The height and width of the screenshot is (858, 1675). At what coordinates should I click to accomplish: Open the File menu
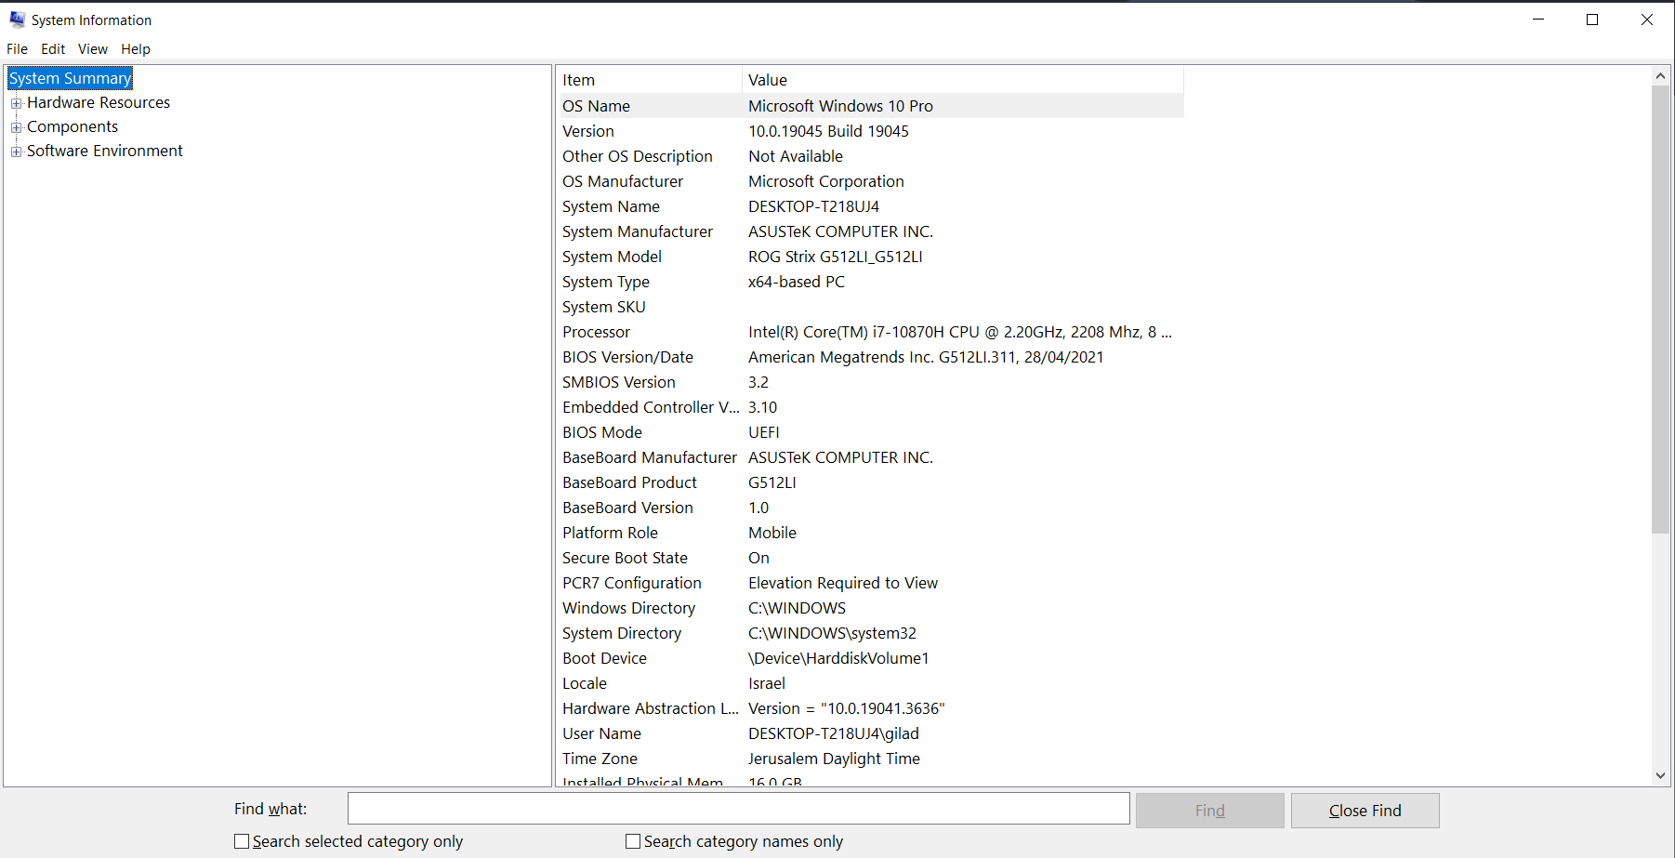18,49
